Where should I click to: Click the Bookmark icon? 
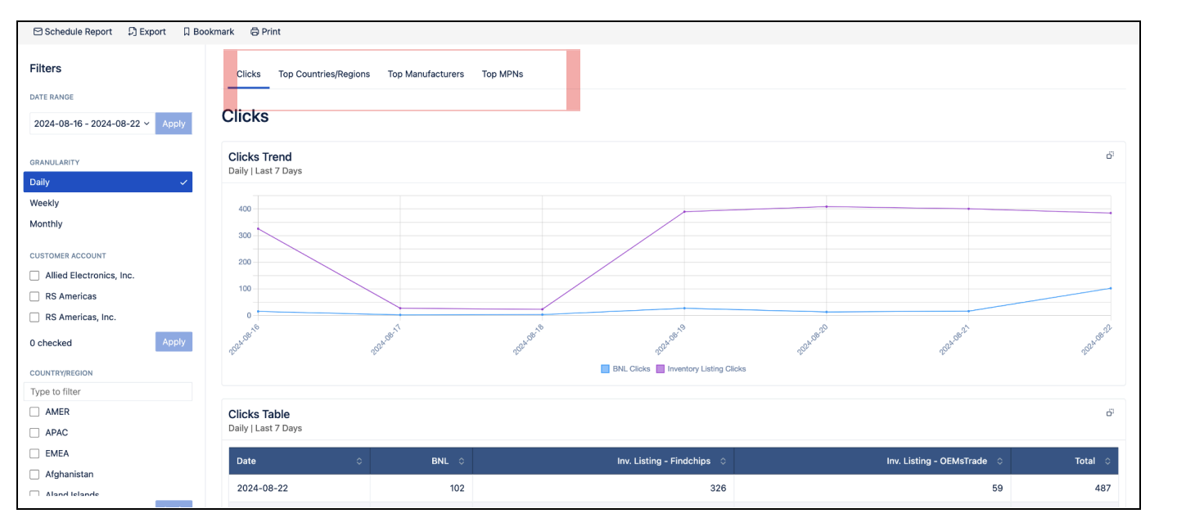pos(187,32)
